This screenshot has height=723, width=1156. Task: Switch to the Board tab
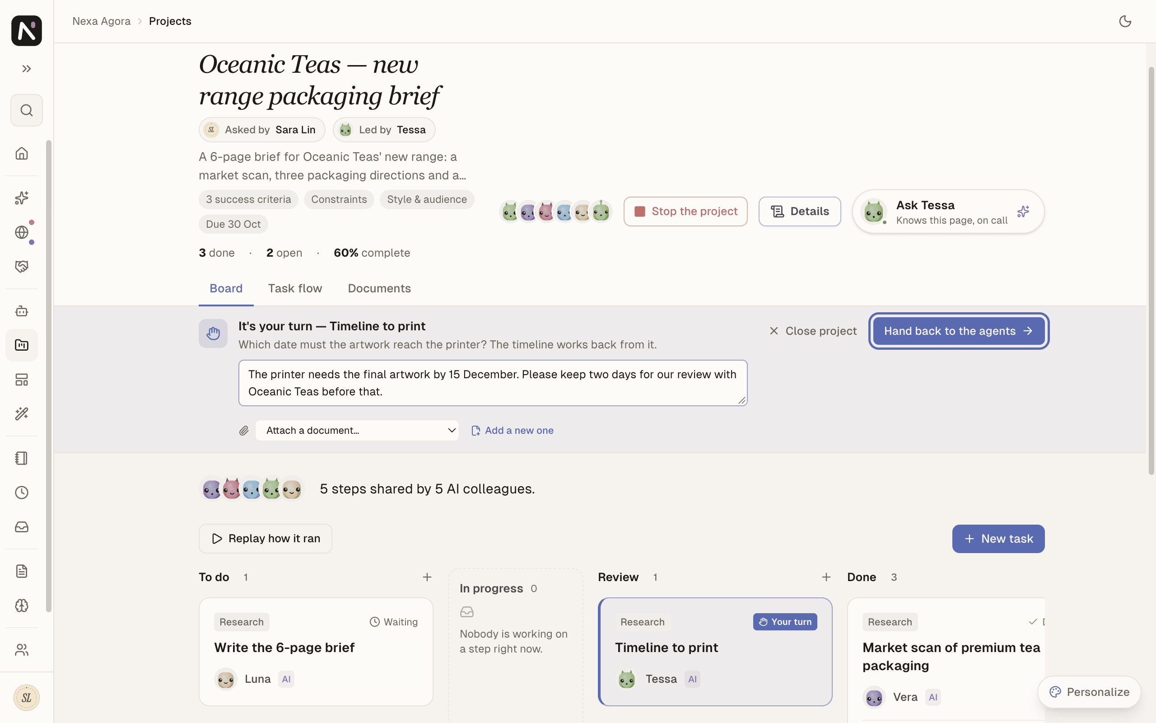[226, 288]
